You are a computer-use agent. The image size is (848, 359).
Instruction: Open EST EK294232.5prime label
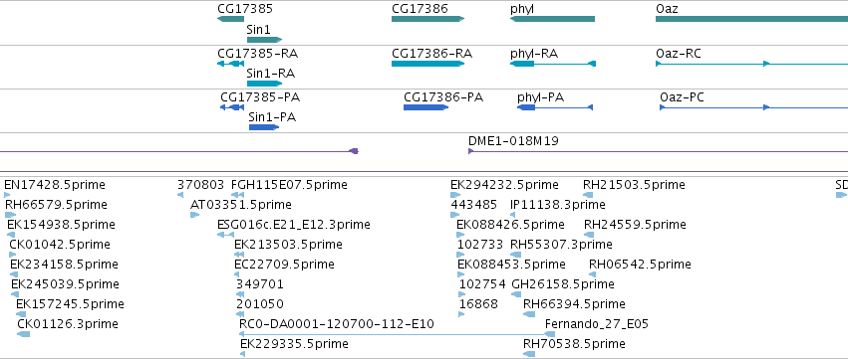[504, 185]
